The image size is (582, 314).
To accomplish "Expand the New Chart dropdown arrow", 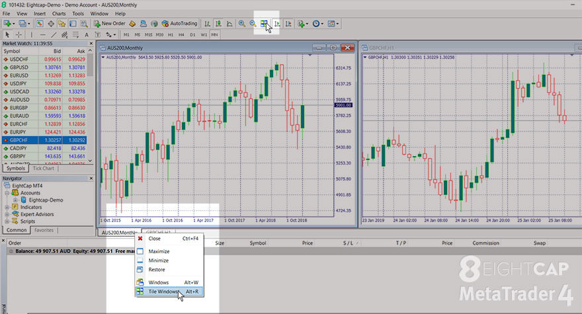I will pos(13,24).
